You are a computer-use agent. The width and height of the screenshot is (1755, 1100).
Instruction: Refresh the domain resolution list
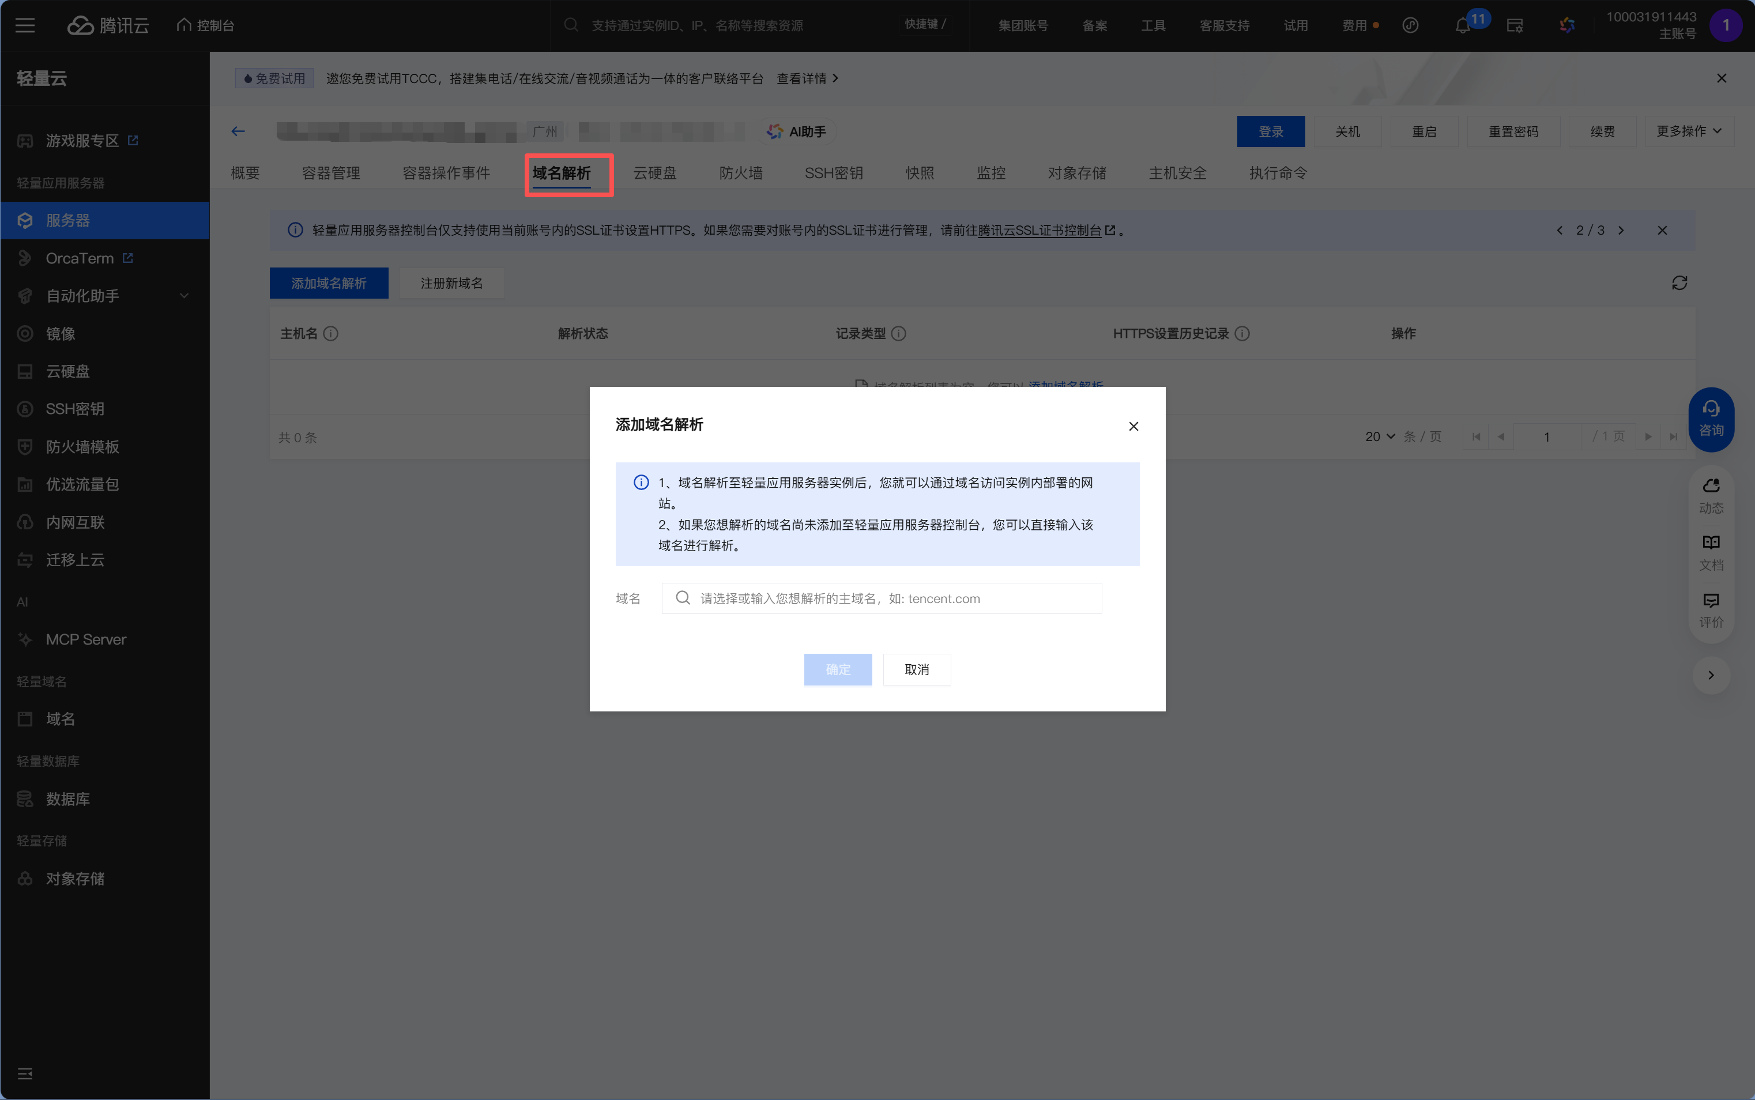click(x=1679, y=283)
